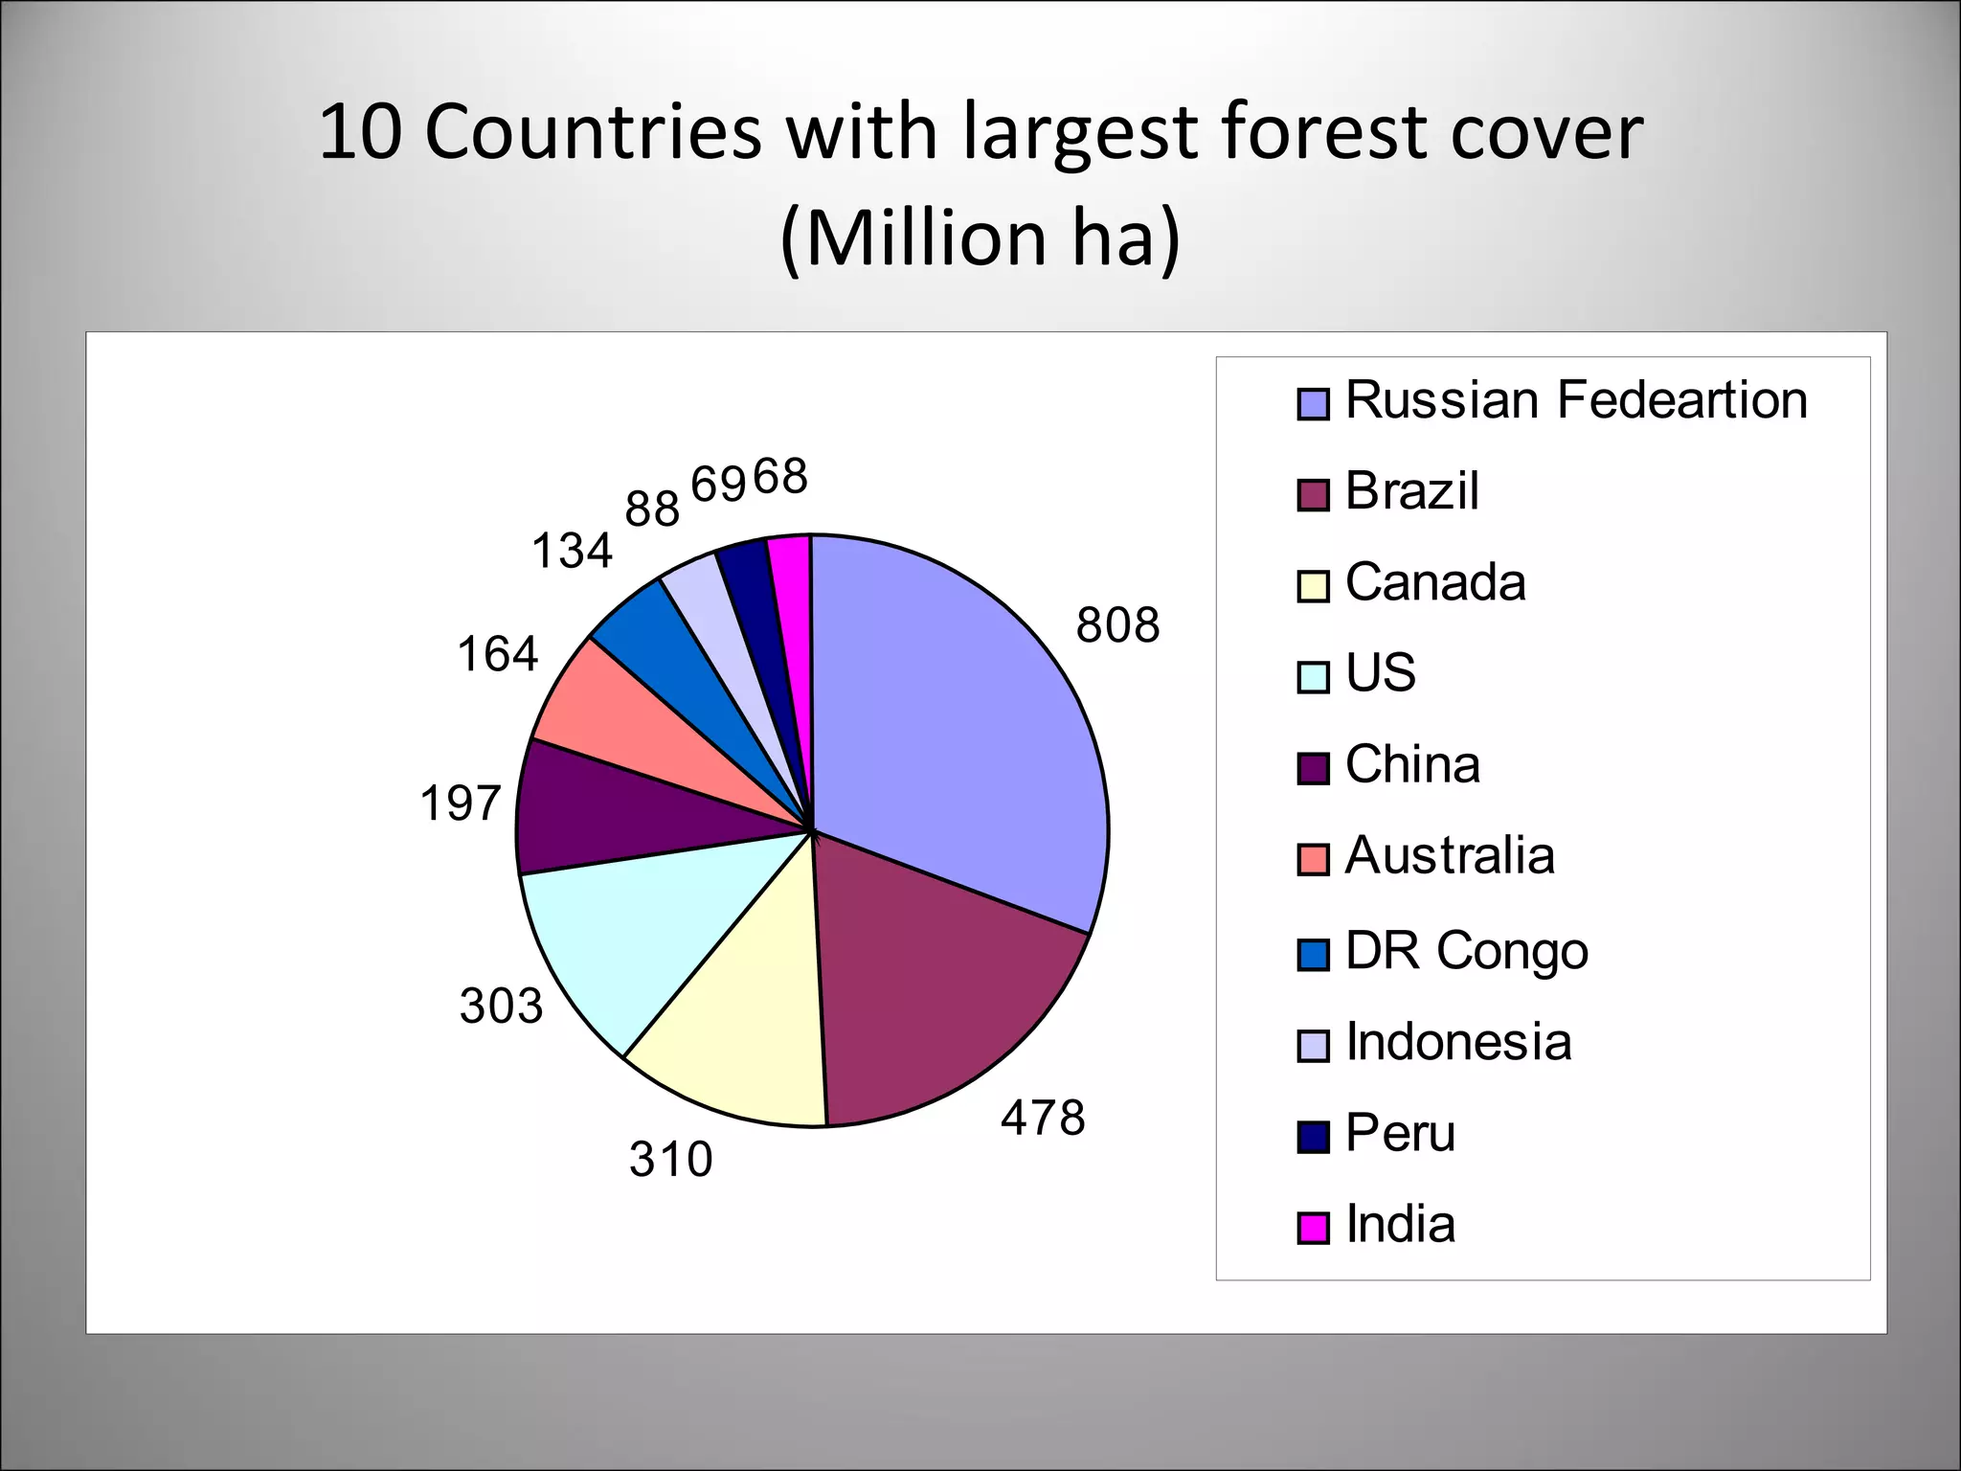Click the 303 data label

[501, 1006]
